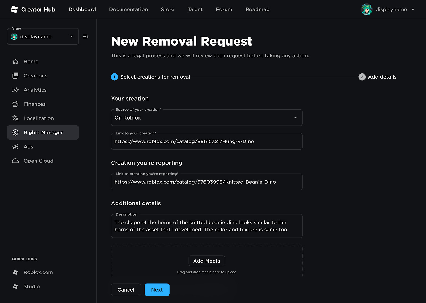Click the Cancel button
Image resolution: width=426 pixels, height=303 pixels.
[x=126, y=290]
